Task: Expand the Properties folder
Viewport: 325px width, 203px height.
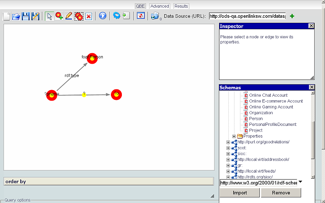Action: tap(234, 136)
